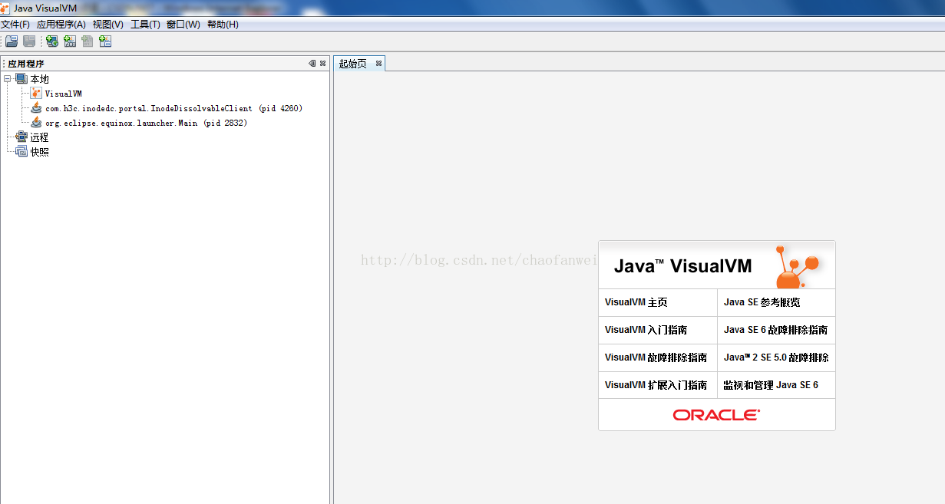
Task: Open the 窗口(W) menu
Action: click(183, 25)
